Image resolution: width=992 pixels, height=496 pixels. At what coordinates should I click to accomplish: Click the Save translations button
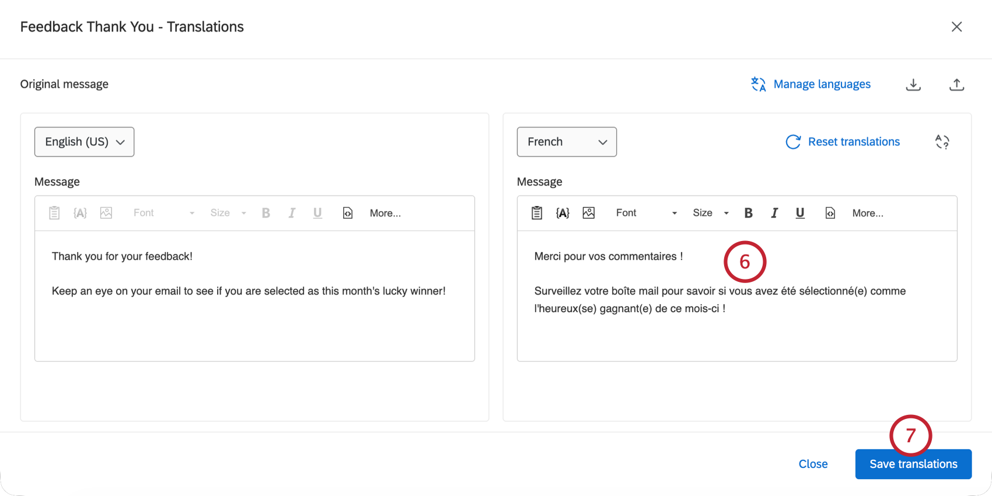(913, 464)
